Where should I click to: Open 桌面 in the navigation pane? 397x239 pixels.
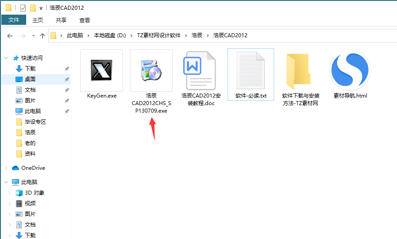click(30, 79)
